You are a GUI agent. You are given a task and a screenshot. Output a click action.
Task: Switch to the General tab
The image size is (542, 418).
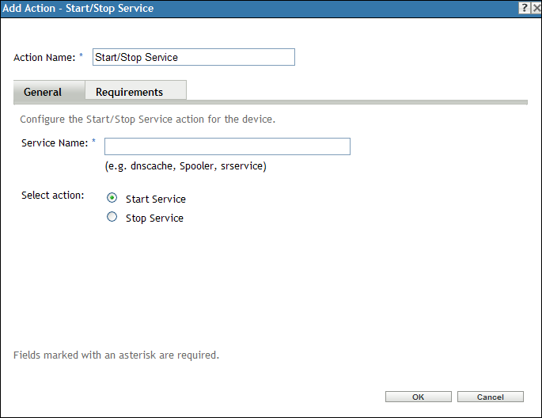(43, 92)
